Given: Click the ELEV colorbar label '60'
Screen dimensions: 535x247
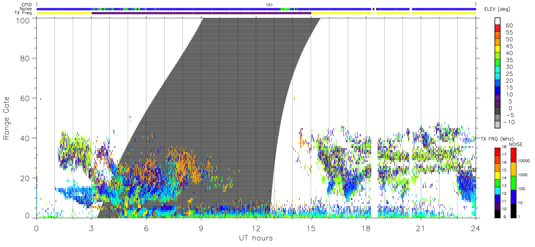Looking at the screenshot, I should 509,25.
